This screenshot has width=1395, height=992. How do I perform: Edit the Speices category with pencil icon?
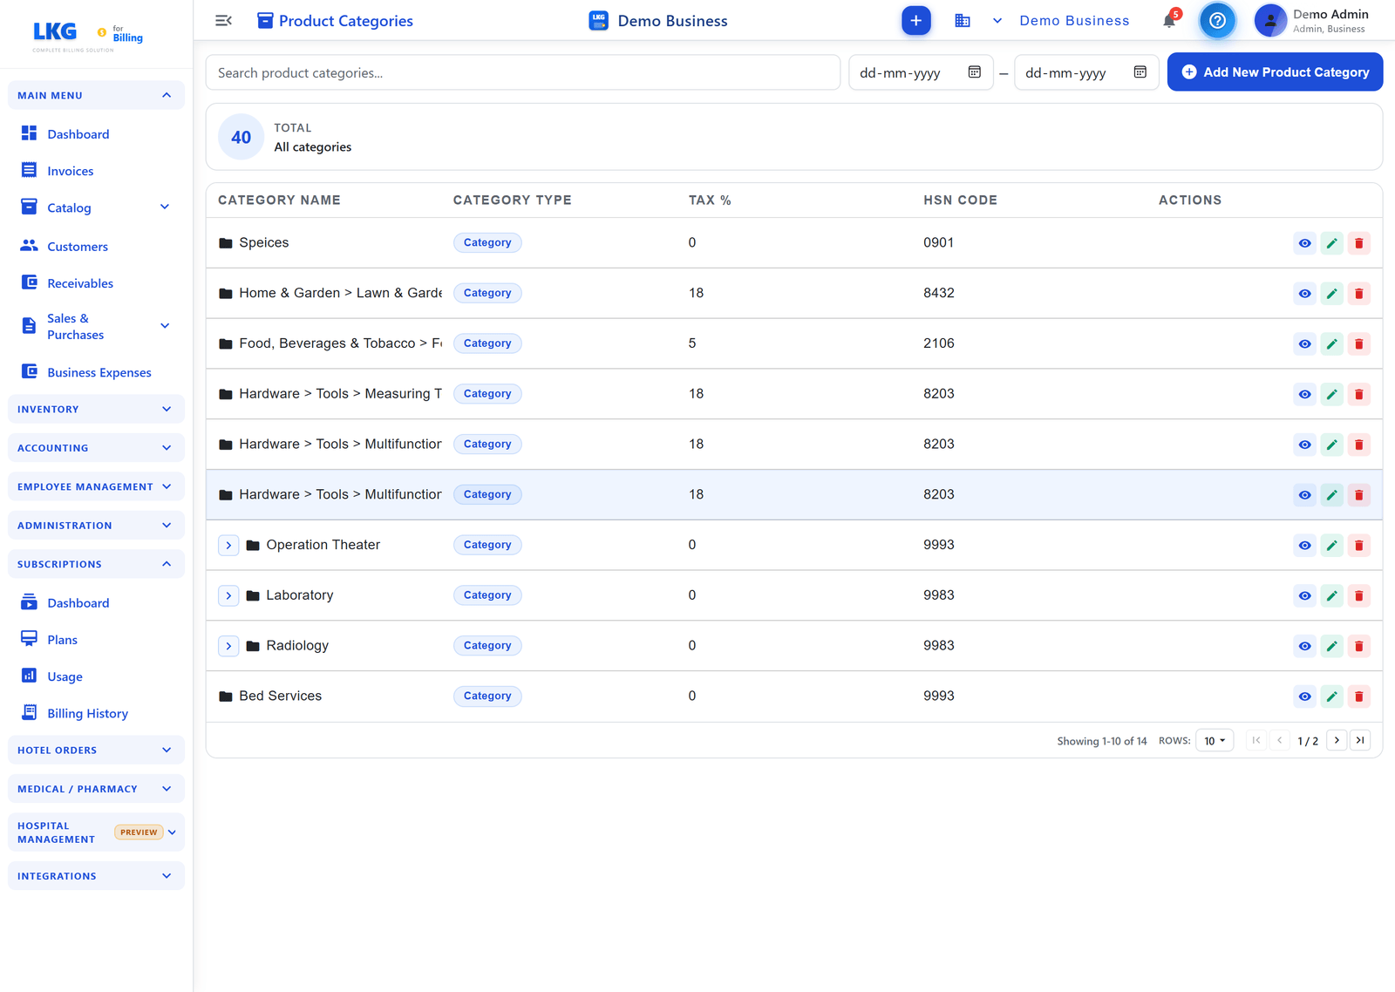click(1331, 243)
